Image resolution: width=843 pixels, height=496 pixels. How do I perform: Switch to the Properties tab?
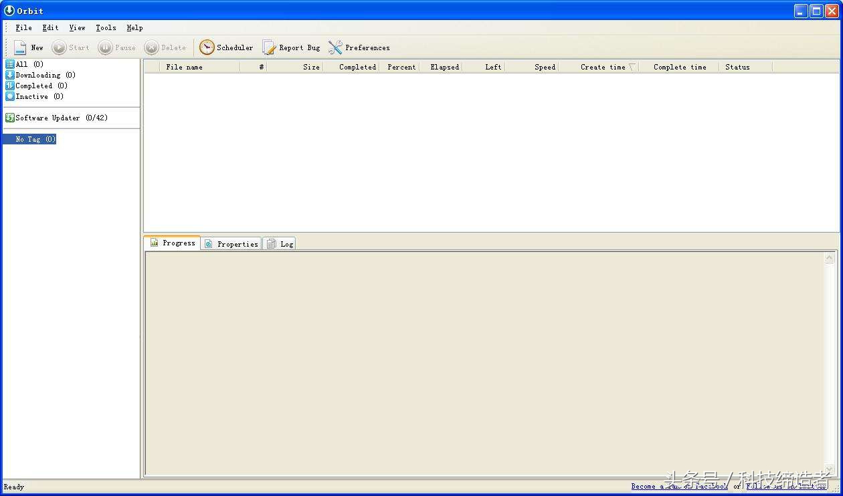pyautogui.click(x=231, y=244)
